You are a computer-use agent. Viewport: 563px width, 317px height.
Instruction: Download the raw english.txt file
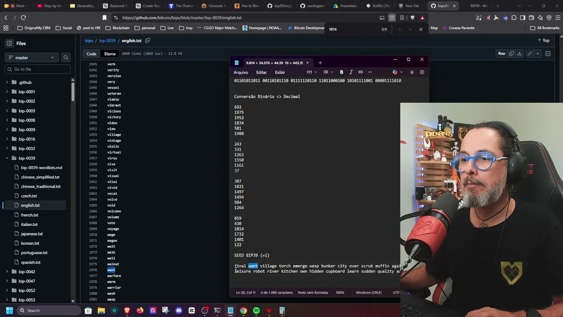click(519, 54)
